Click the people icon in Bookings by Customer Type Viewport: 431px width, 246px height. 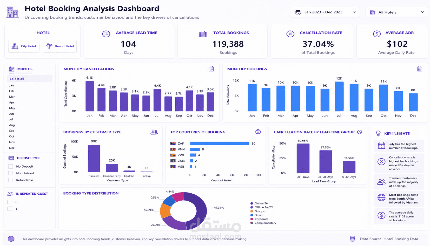[154, 132]
